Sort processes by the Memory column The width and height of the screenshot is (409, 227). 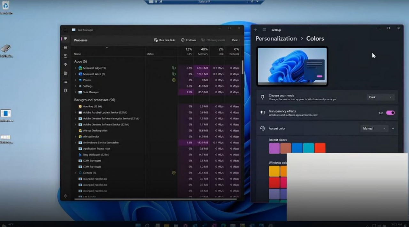203,51
